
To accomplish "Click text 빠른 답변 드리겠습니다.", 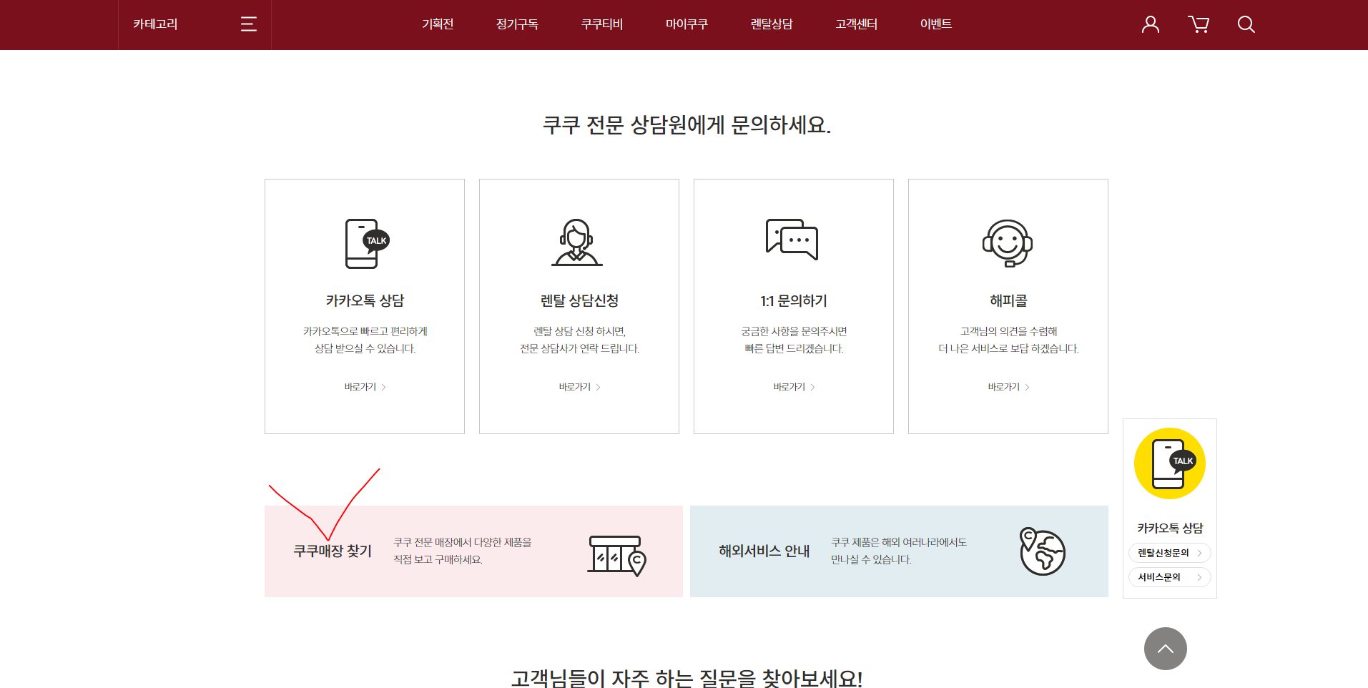I will coord(794,348).
